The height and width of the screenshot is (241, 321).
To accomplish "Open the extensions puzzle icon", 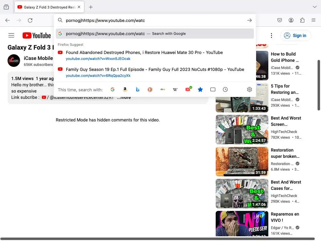I will pyautogui.click(x=302, y=20).
